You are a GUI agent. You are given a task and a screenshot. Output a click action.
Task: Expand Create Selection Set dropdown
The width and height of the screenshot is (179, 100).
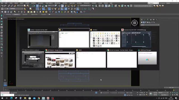point(85,6)
